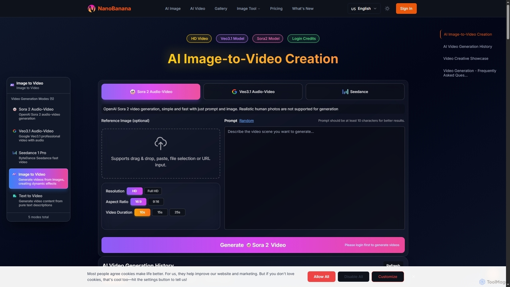Viewport: 510px width, 287px height.
Task: Click the Sora icon in the active tab
Action: coord(133,92)
